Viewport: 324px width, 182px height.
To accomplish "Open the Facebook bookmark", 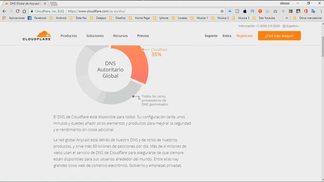I will click(37, 18).
